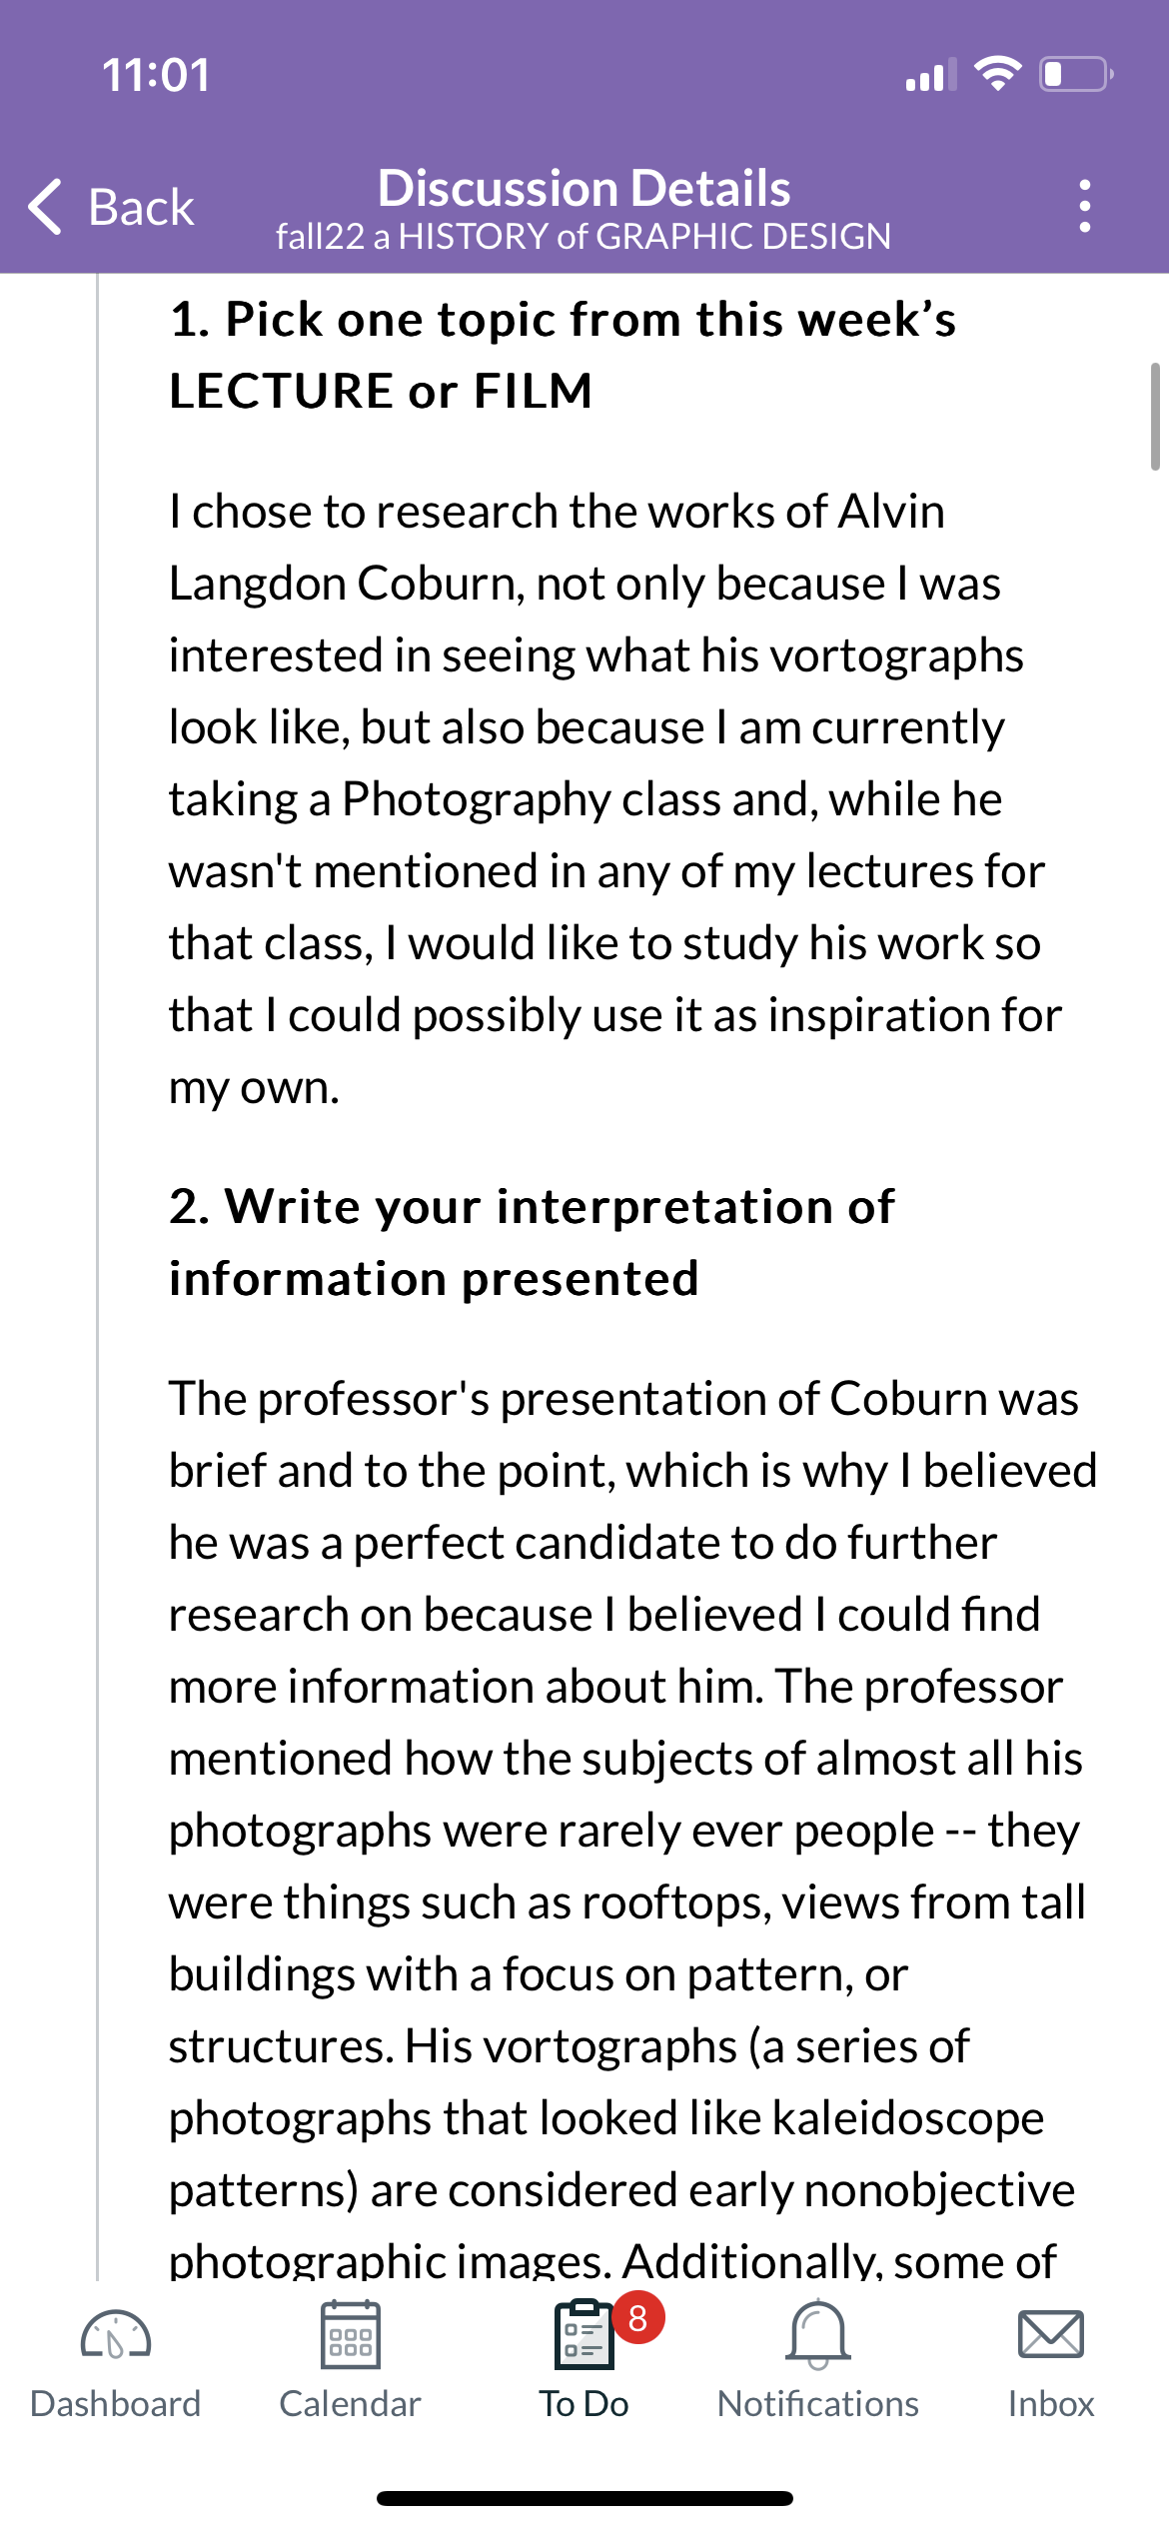
Task: Switch to the Calendar tab label
Action: point(350,2403)
